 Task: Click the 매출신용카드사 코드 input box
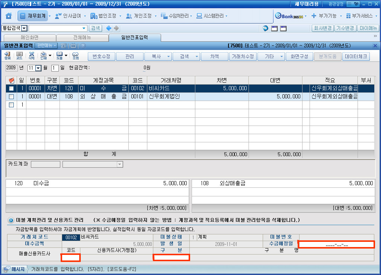coord(71,257)
